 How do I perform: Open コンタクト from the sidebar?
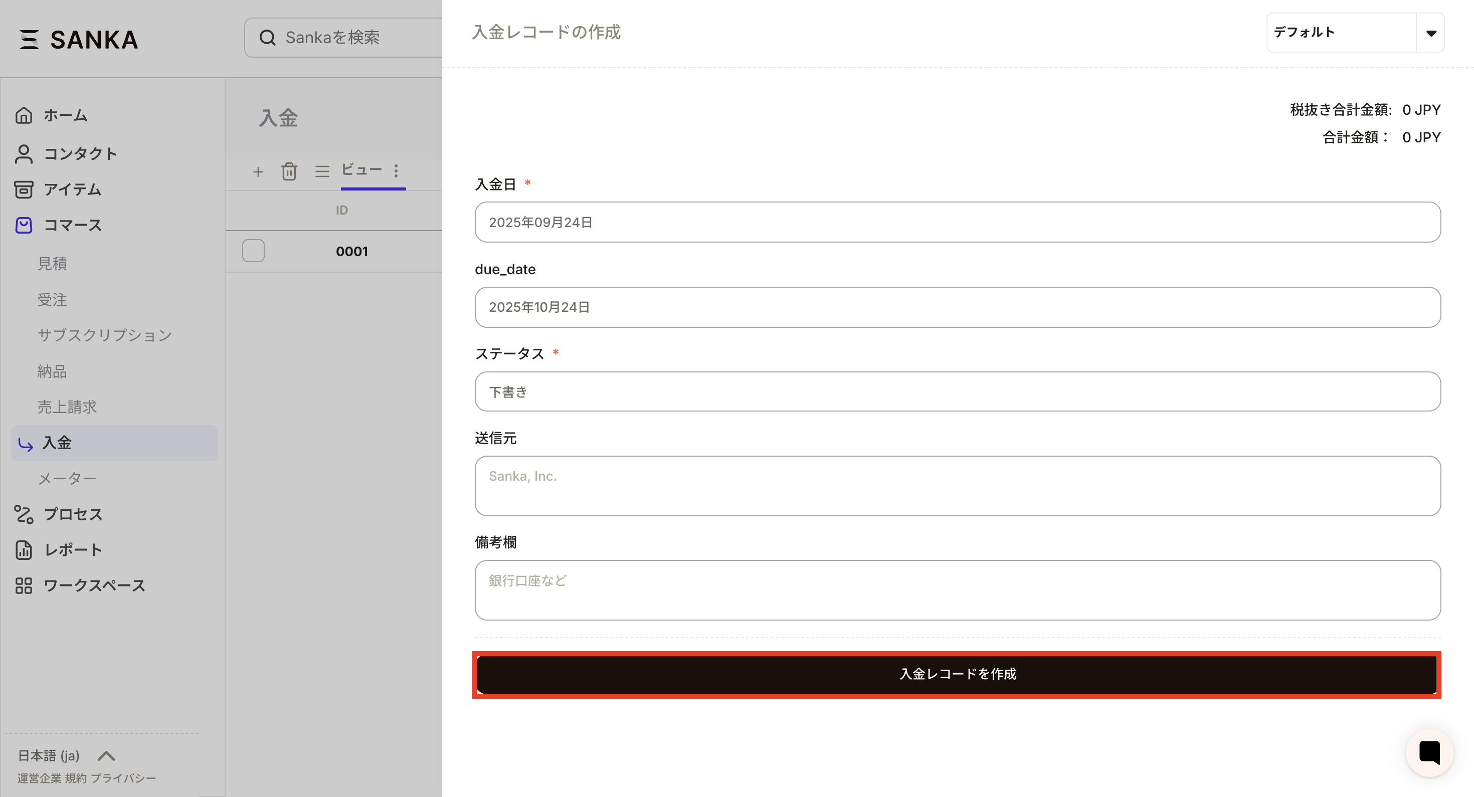tap(80, 153)
